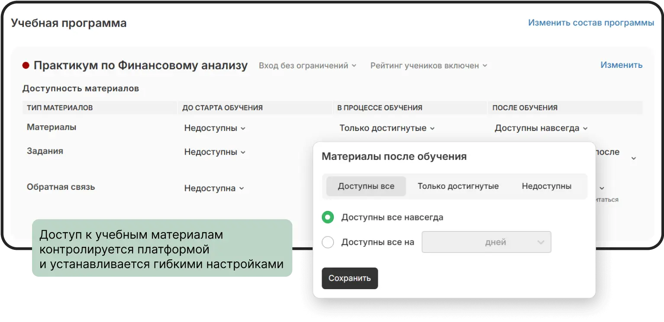Open the 'Рейтинг учеников включен' dropdown

pos(429,65)
